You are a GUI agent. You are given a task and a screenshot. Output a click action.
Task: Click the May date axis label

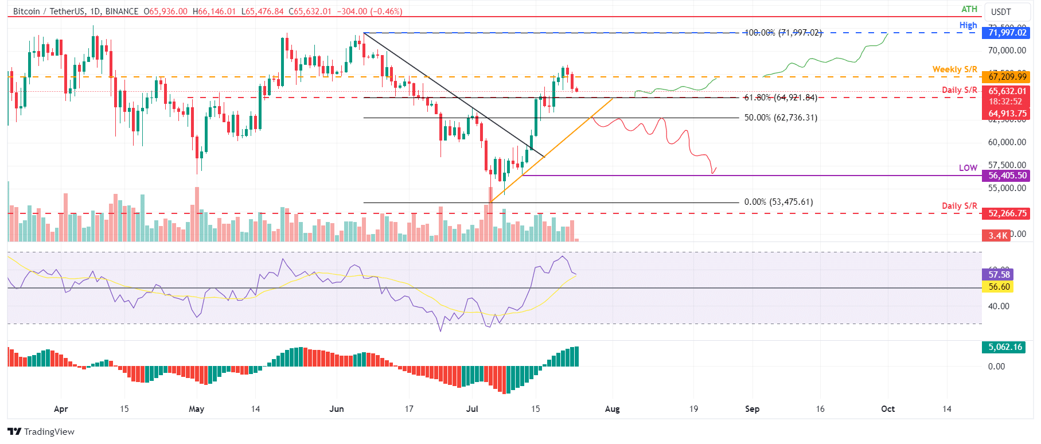[196, 409]
